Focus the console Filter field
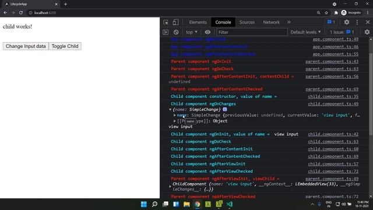This screenshot has height=210, width=373. pyautogui.click(x=252, y=32)
